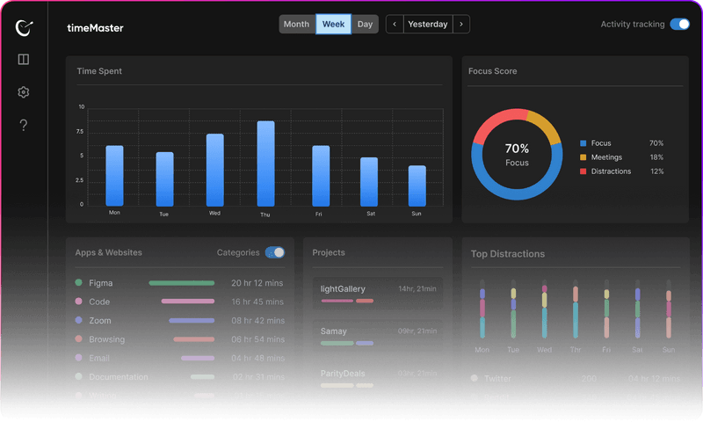Viewport: 703px width, 422px height.
Task: Click the timeMaster clock logo icon
Action: 24,27
